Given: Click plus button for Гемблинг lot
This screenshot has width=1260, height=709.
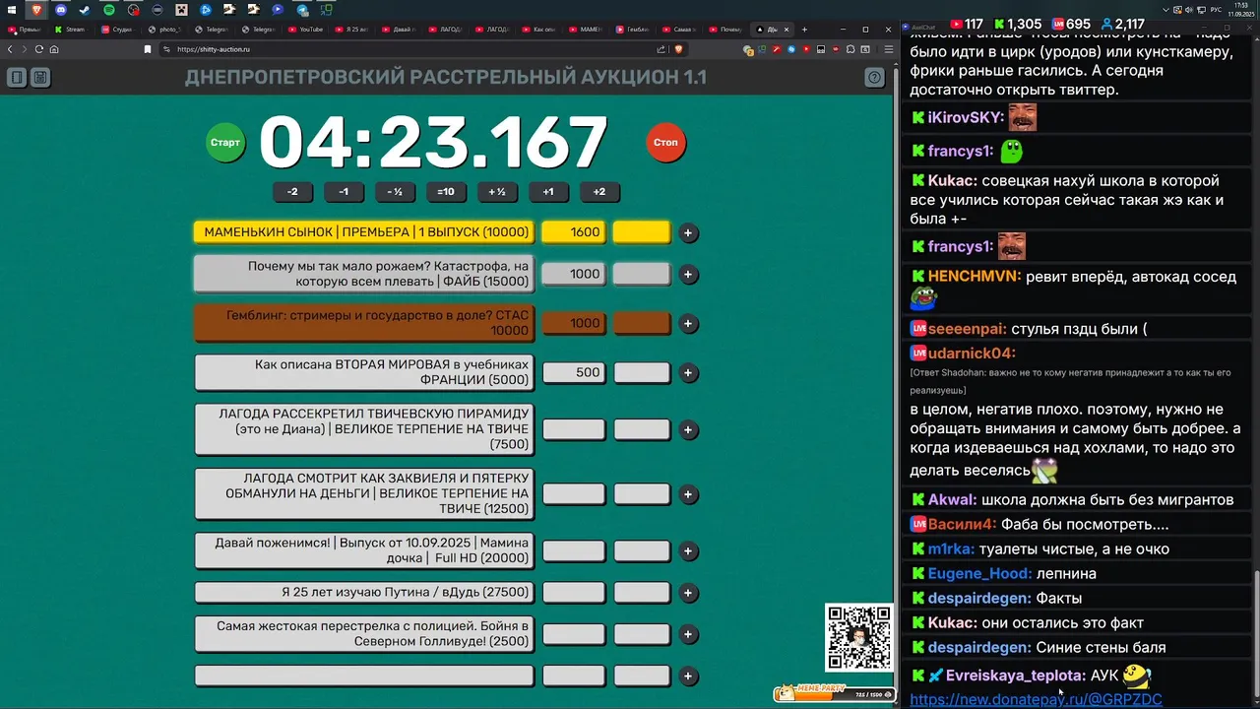Looking at the screenshot, I should pos(688,323).
